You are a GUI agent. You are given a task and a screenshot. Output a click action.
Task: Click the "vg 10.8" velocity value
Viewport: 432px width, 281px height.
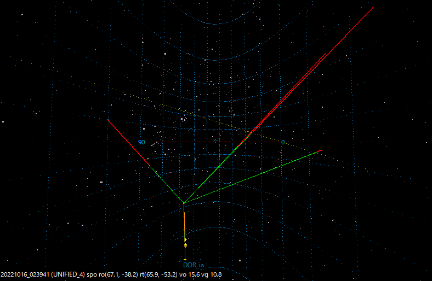point(211,274)
